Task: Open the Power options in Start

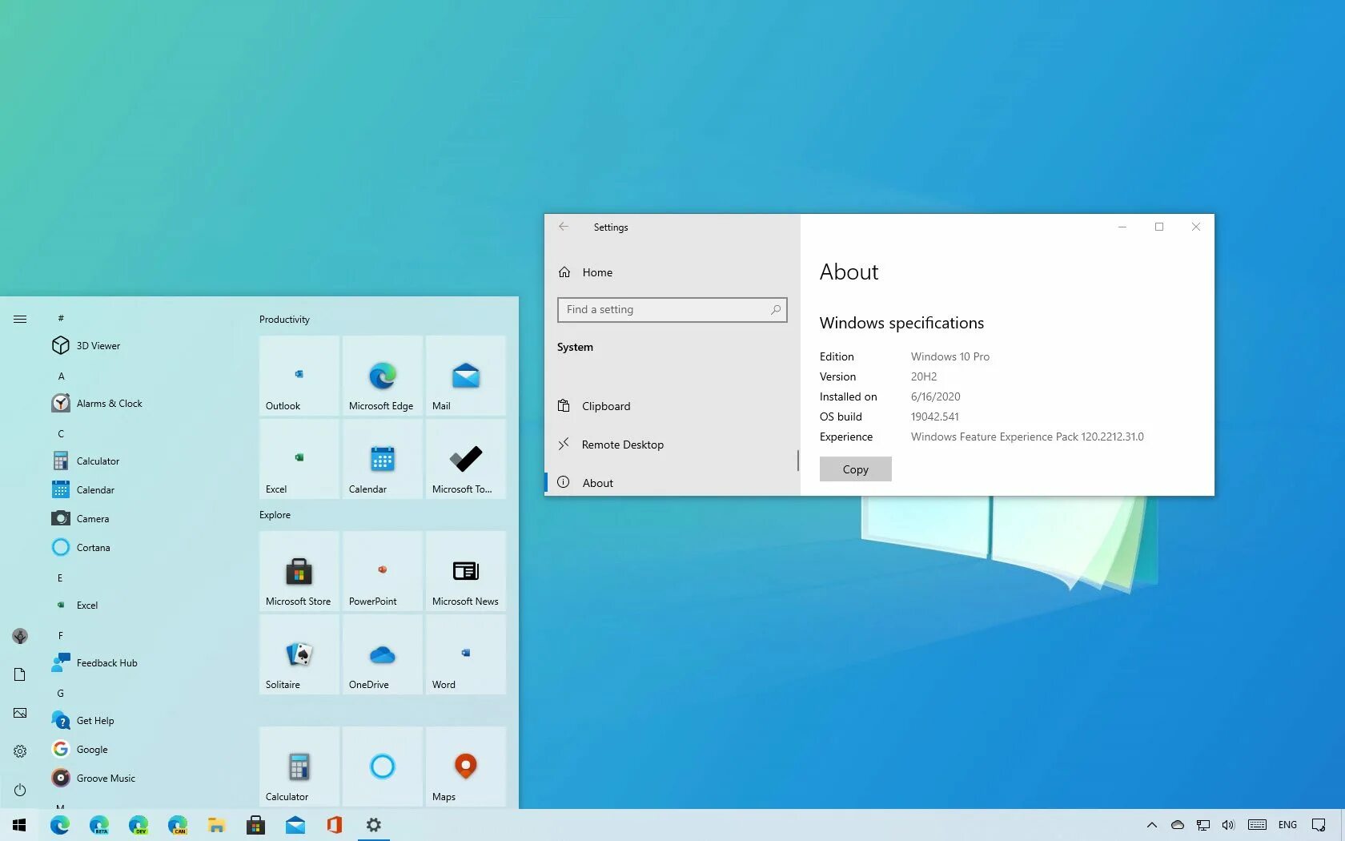Action: click(x=20, y=790)
